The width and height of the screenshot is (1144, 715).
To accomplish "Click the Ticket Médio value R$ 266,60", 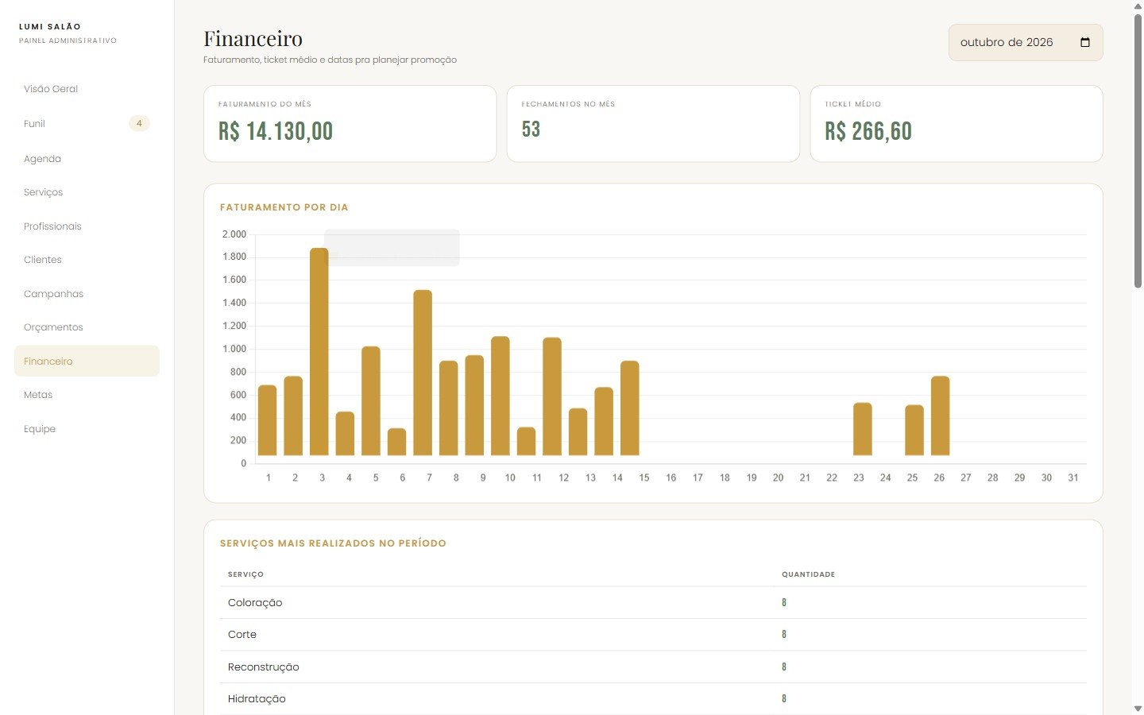I will pyautogui.click(x=868, y=131).
